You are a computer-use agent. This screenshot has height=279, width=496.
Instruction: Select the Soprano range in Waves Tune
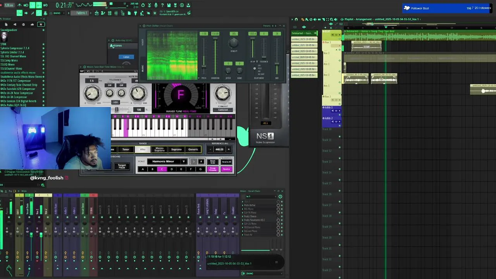[176, 149]
